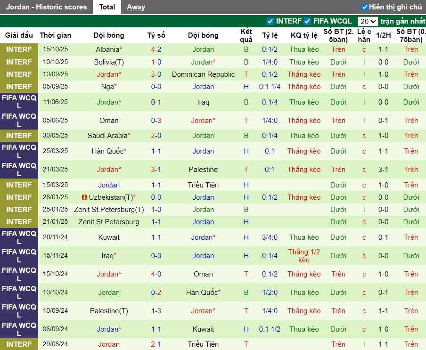
Task: Open the 0-3 score of Oman vs Jordan
Action: (x=156, y=121)
